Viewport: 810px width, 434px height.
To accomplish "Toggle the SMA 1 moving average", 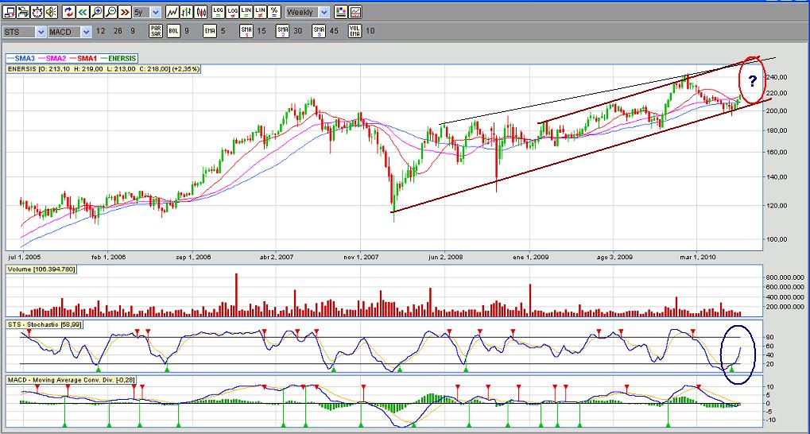I will tap(246, 31).
